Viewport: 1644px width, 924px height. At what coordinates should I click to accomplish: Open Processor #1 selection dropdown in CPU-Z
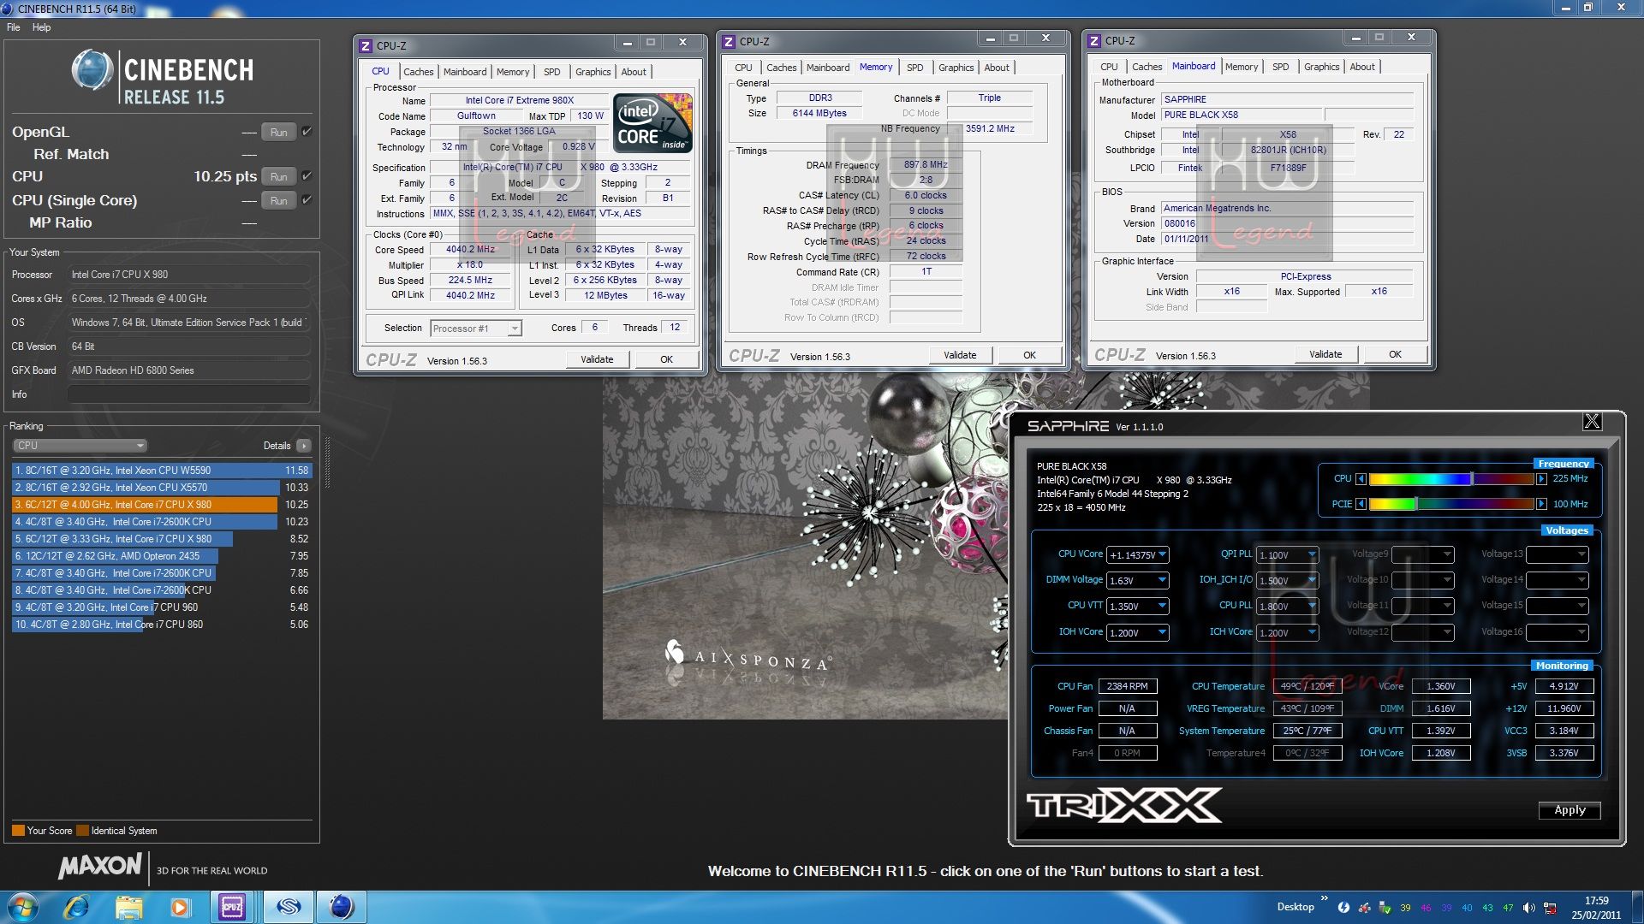[476, 329]
